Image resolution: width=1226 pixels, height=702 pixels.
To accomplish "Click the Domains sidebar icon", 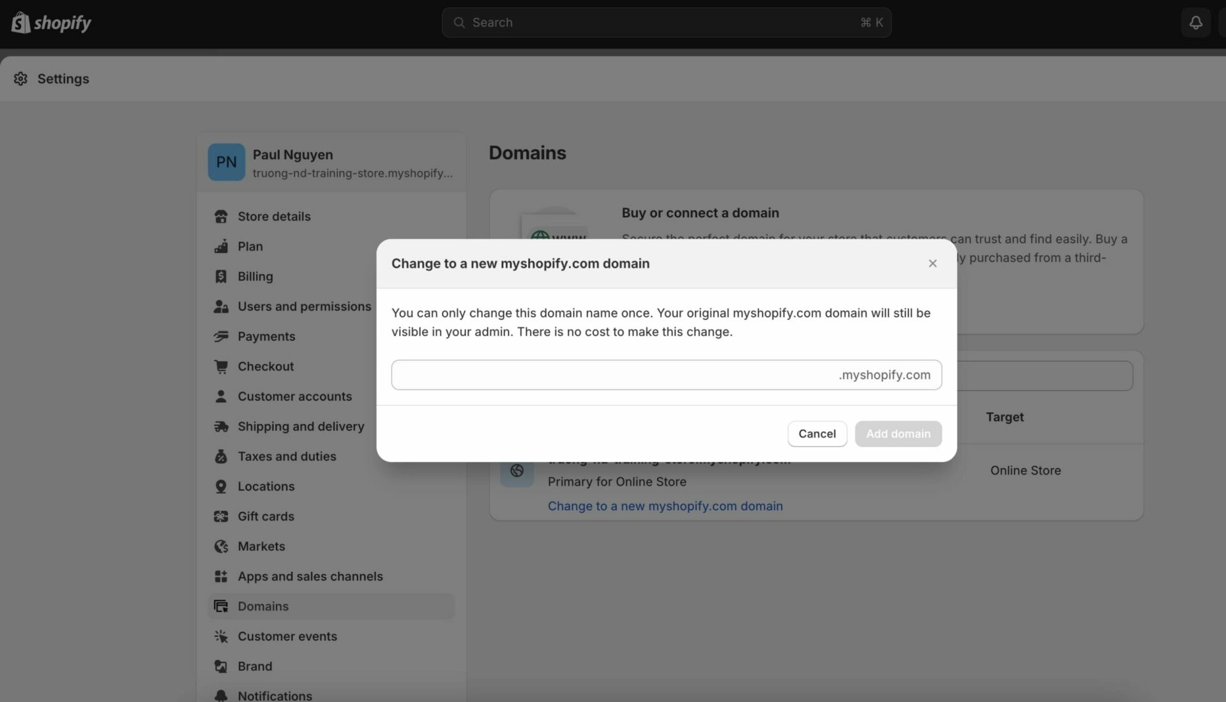I will tap(221, 607).
